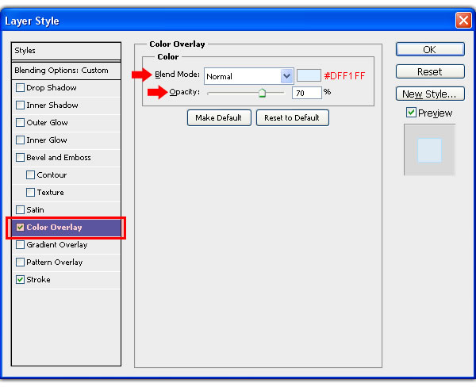The width and height of the screenshot is (476, 387).
Task: Enable the Gradient Overlay checkbox
Action: pyautogui.click(x=20, y=244)
